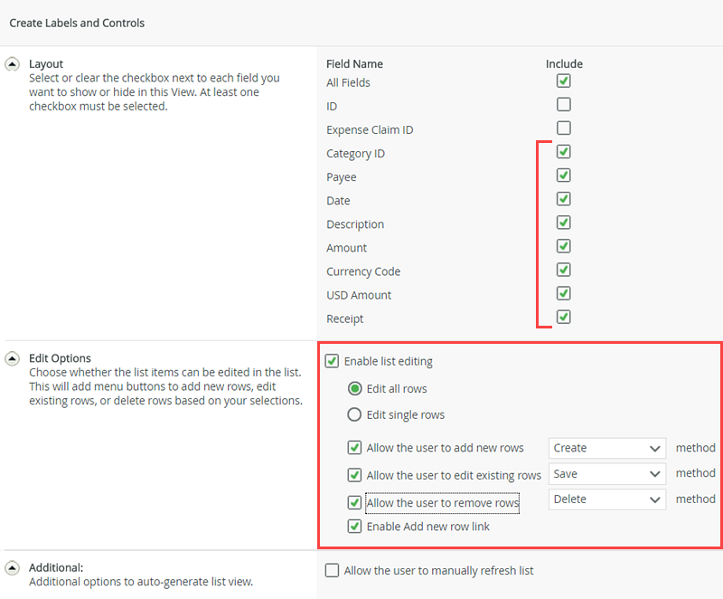Disable the Enable list editing checkbox
The height and width of the screenshot is (599, 723).
click(x=333, y=361)
